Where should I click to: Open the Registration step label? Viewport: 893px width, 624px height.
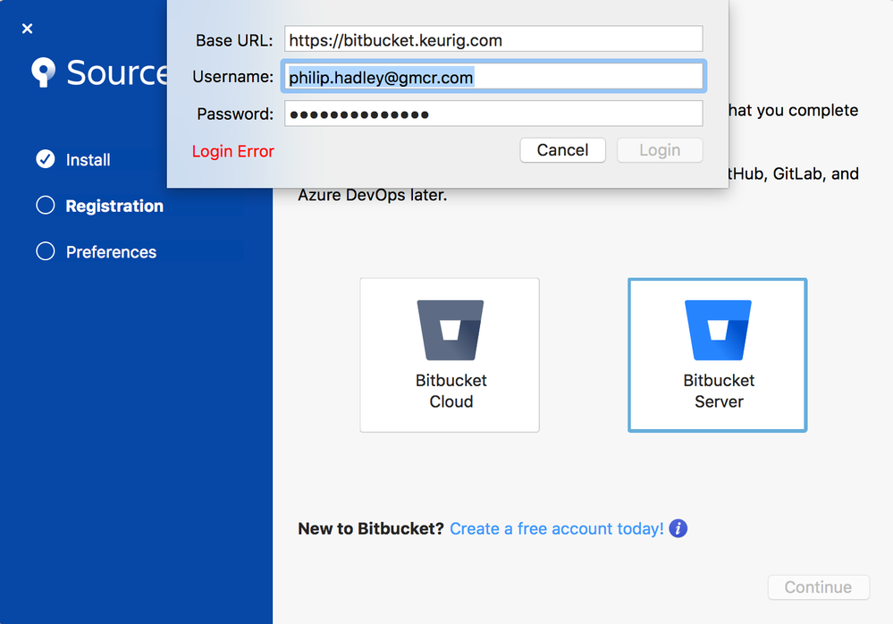tap(114, 207)
